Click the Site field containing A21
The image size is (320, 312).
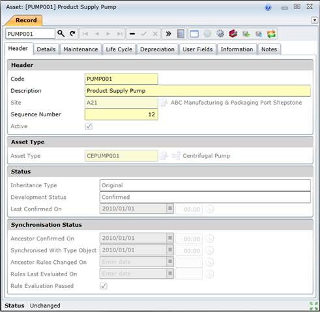pos(121,103)
